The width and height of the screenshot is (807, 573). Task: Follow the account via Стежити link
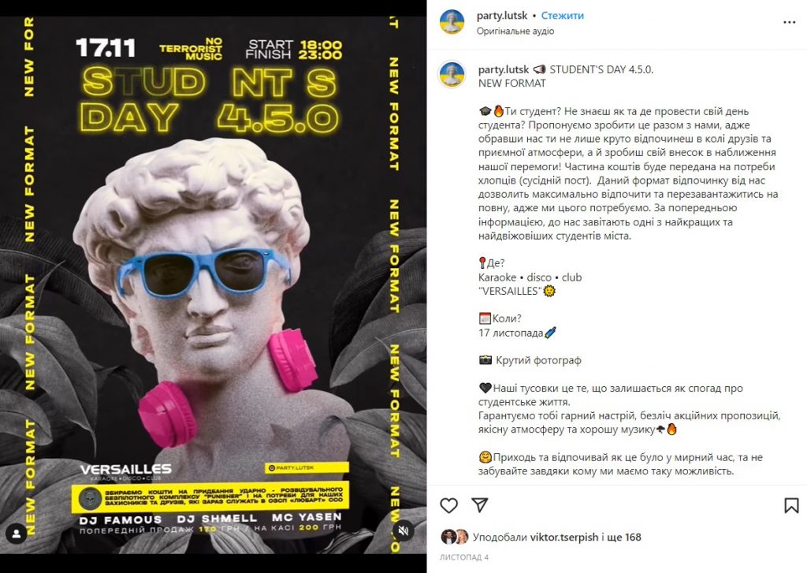(562, 16)
